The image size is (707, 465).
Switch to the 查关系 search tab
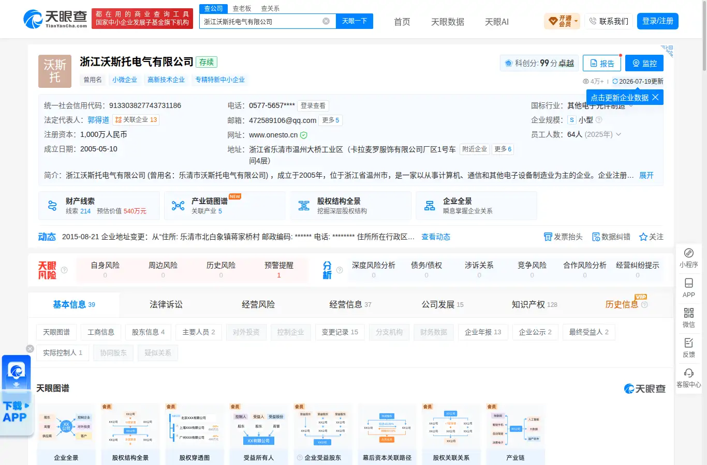270,8
